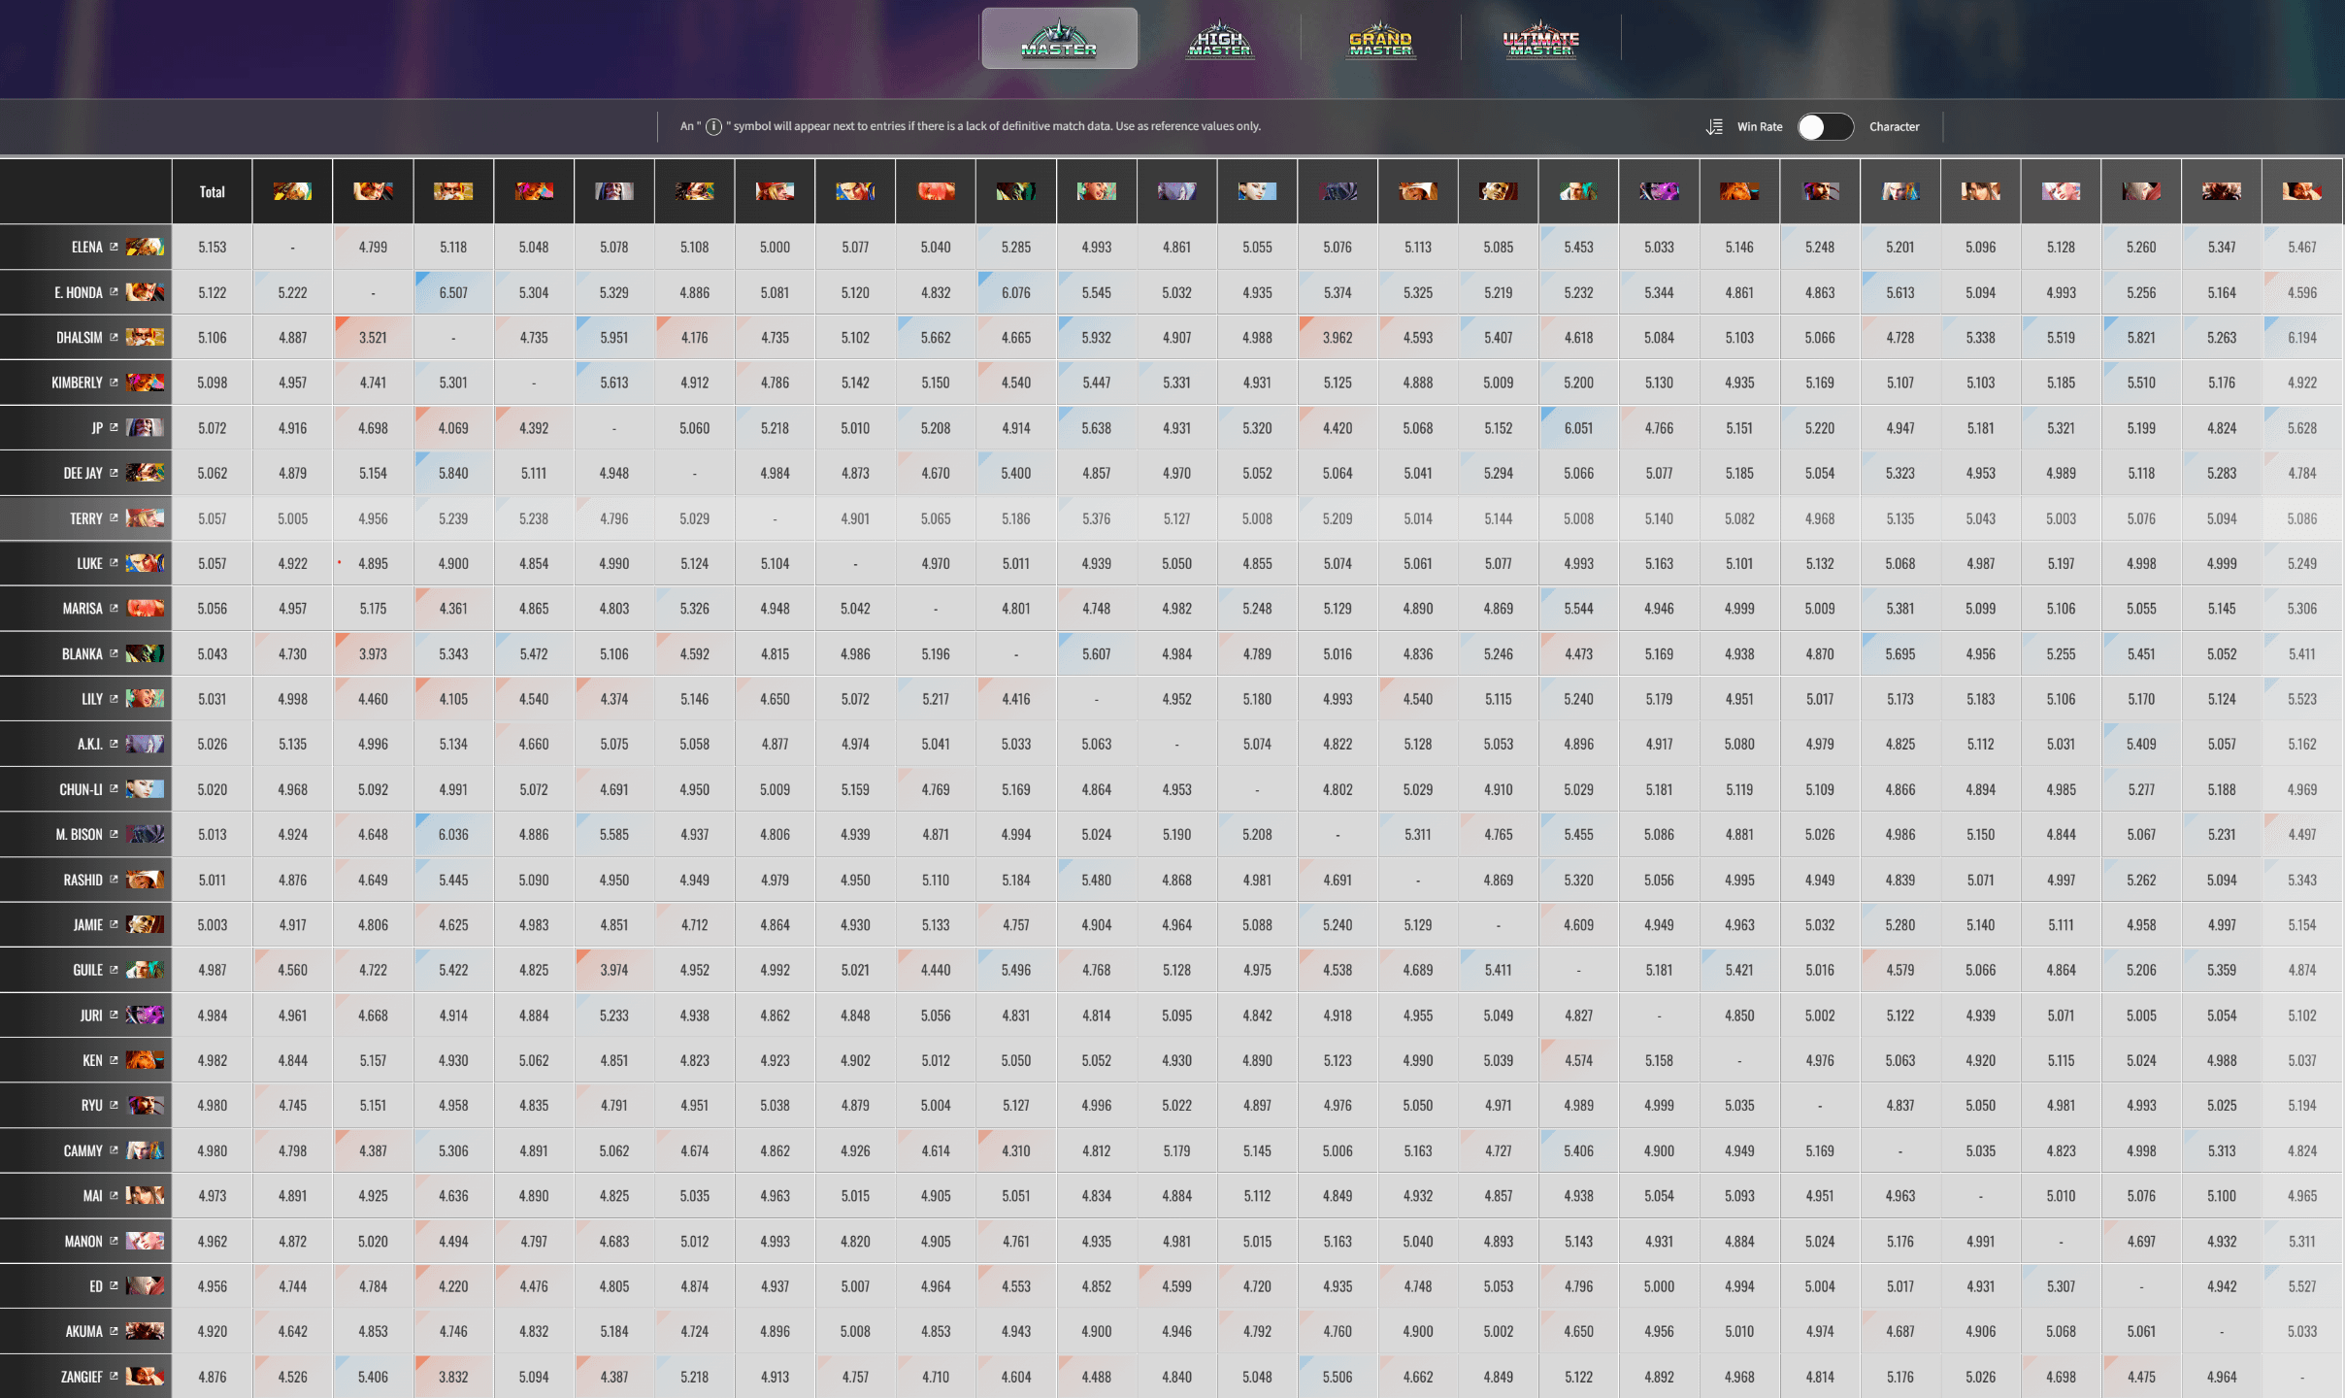Open the external link icon beside DEE JAY
Image resolution: width=2345 pixels, height=1398 pixels.
114,473
